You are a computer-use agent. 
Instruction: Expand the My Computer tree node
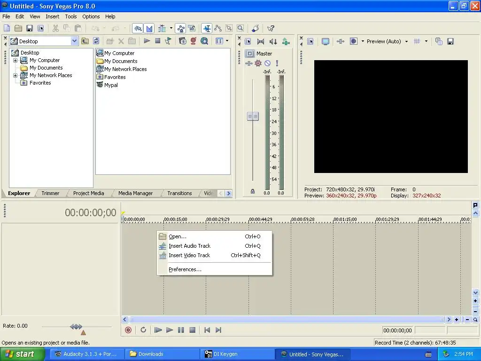coord(15,61)
